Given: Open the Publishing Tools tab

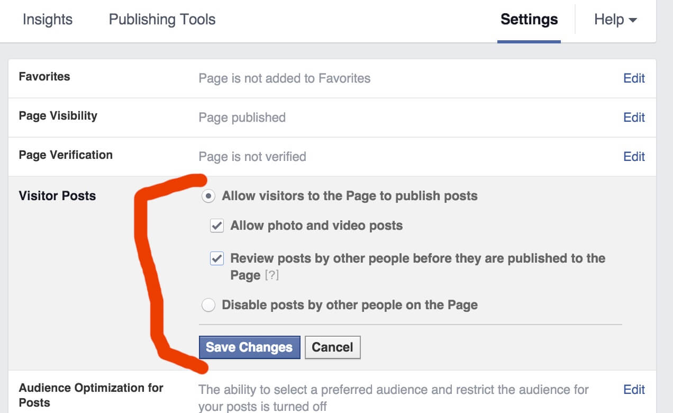Looking at the screenshot, I should [162, 20].
